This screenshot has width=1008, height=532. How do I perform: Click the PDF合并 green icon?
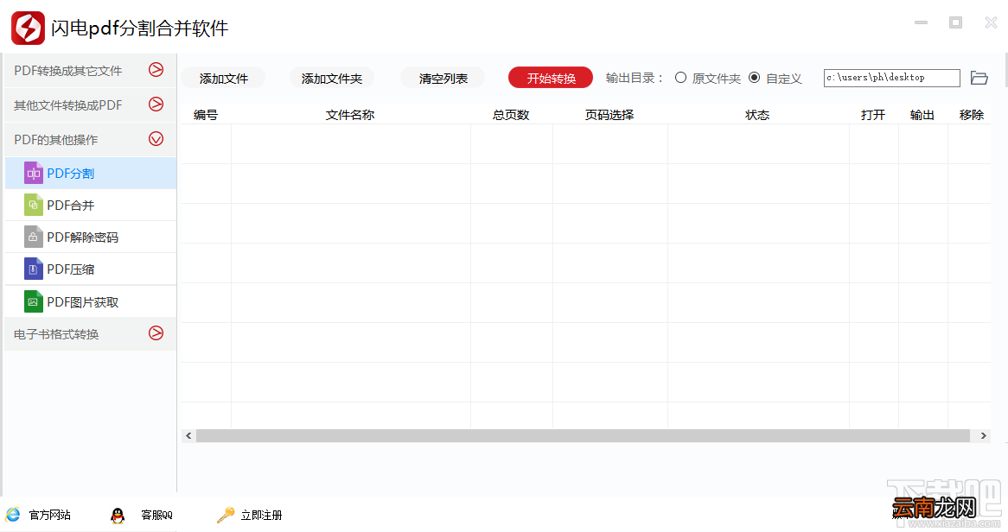pyautogui.click(x=34, y=205)
